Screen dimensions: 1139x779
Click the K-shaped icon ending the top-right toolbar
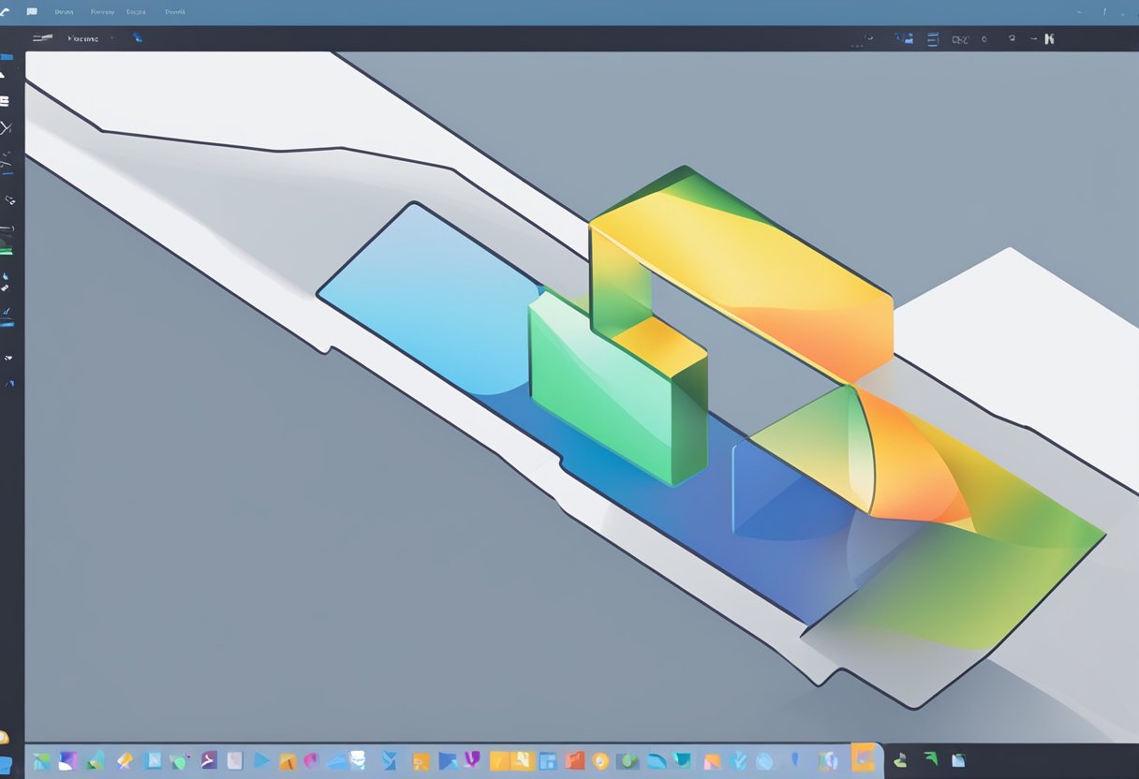coord(1049,38)
